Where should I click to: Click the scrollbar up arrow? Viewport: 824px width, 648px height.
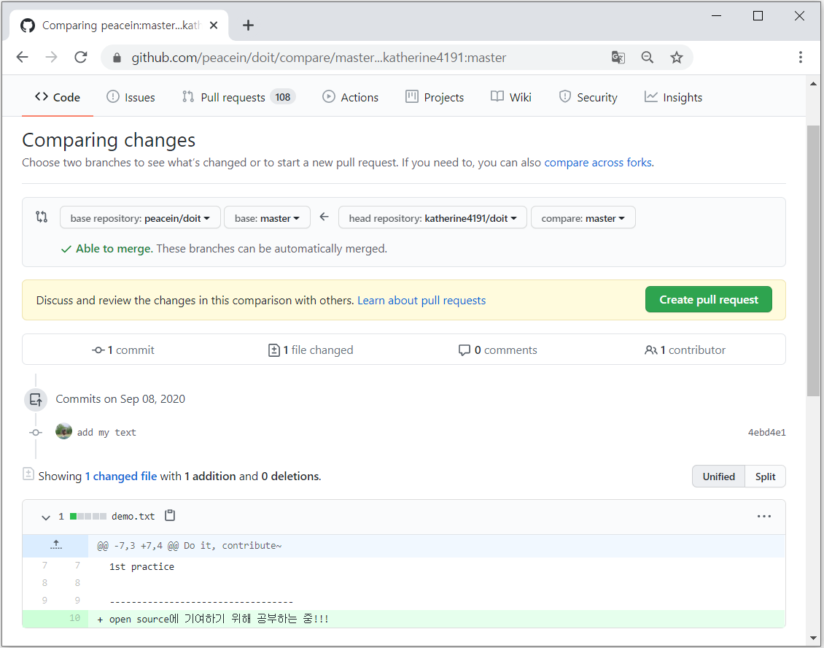click(814, 84)
